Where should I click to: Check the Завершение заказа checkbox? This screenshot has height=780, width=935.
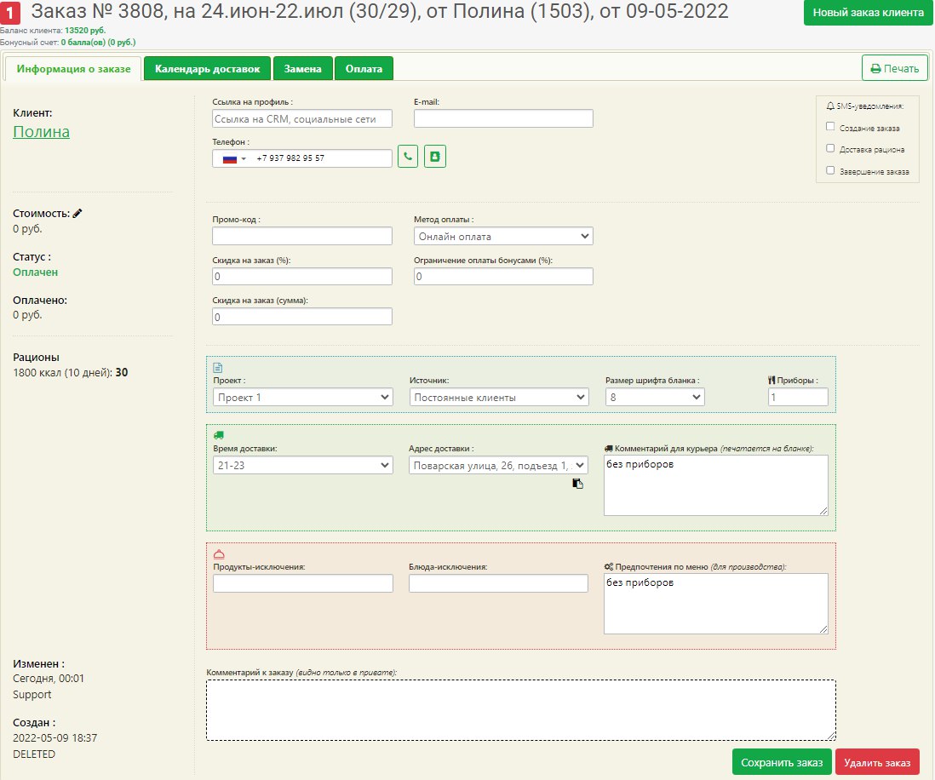pyautogui.click(x=830, y=170)
